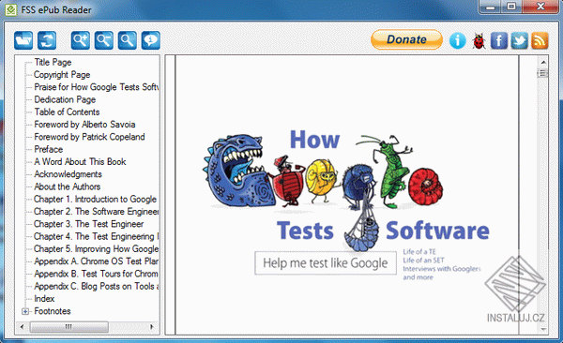This screenshot has height=343, width=563.
Task: Open Praise for How Google Tests Software entry
Action: click(97, 87)
